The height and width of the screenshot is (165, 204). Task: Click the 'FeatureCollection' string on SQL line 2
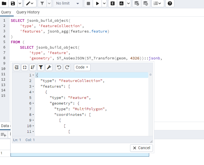point(60,26)
